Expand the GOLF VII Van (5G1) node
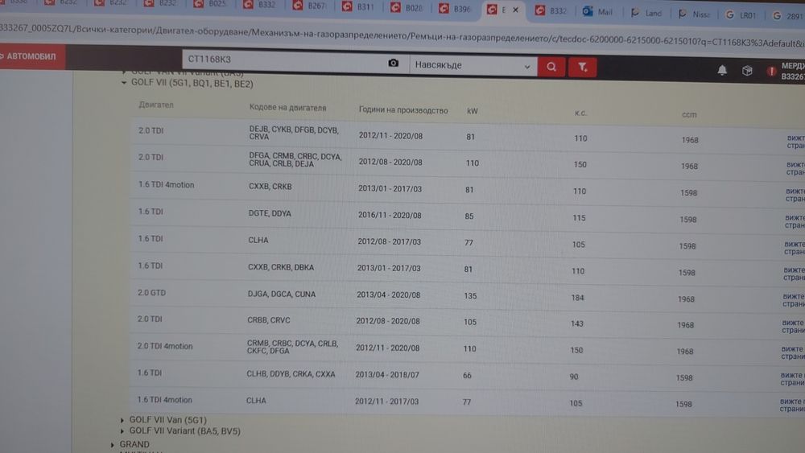Viewport: 805px width, 453px height. pos(122,420)
